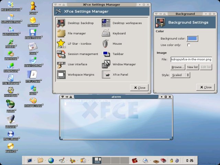Close the Background Settings dialog via Close button
This screenshot has height=165, width=220.
pyautogui.click(x=206, y=87)
